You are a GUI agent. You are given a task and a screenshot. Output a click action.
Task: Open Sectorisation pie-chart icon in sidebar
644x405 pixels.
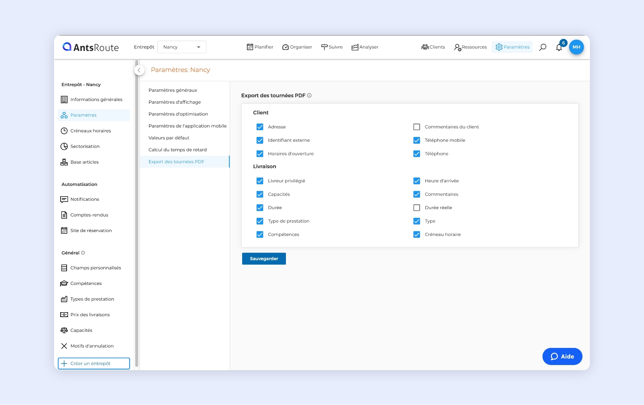(x=64, y=146)
